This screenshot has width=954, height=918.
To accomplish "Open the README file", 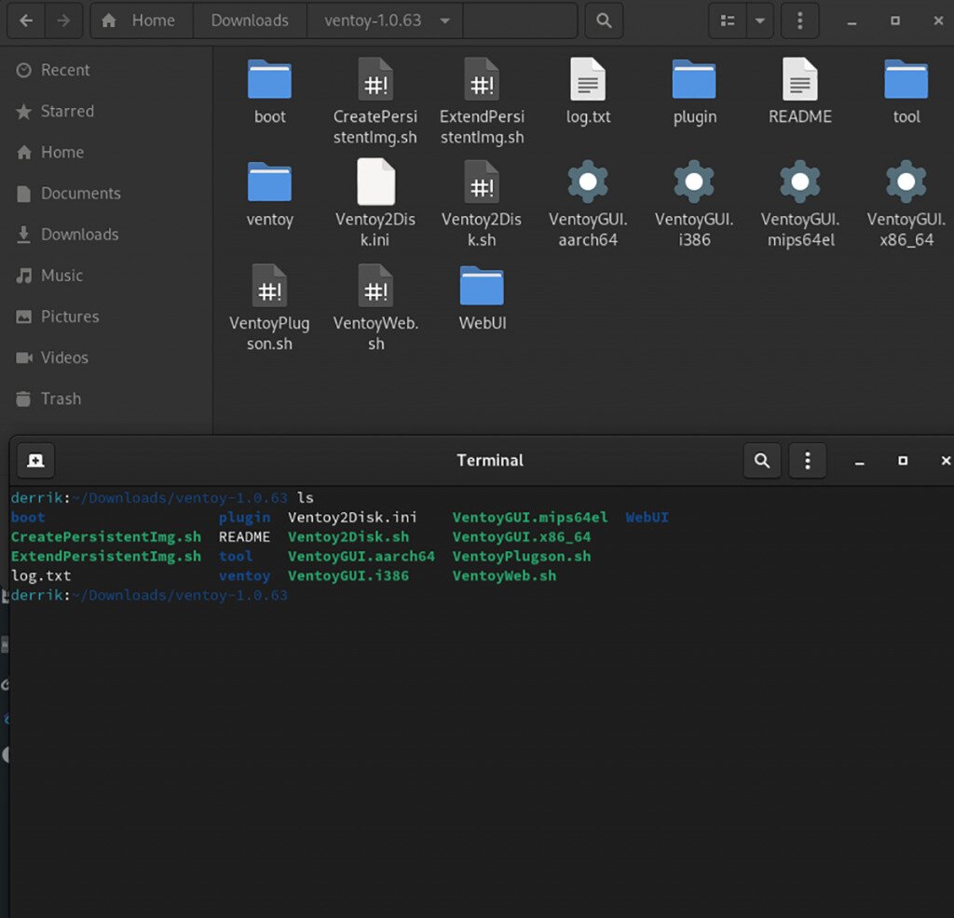I will [799, 84].
